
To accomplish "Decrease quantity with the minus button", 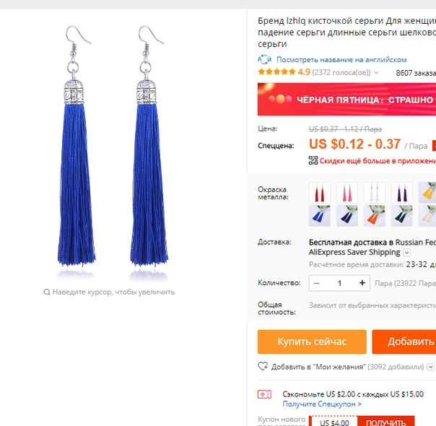I will (316, 283).
